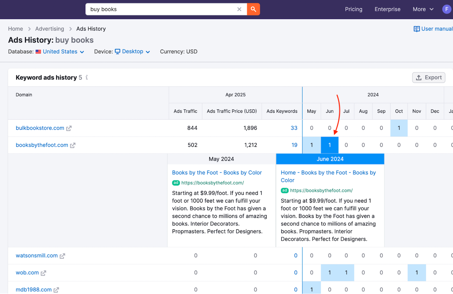Click info icon beside Keyword ads history
This screenshot has height=294, width=453.
(x=87, y=77)
